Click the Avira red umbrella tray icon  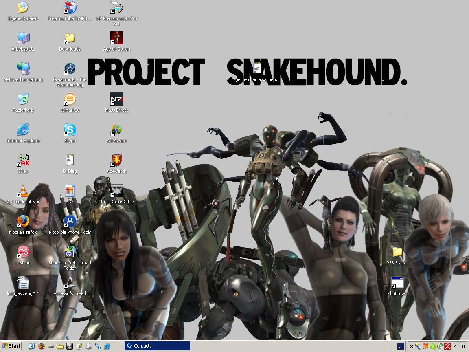point(447,346)
